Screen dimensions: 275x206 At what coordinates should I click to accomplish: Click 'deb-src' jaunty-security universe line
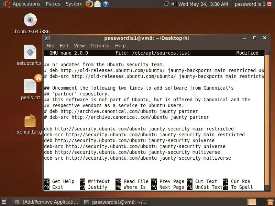(135, 147)
